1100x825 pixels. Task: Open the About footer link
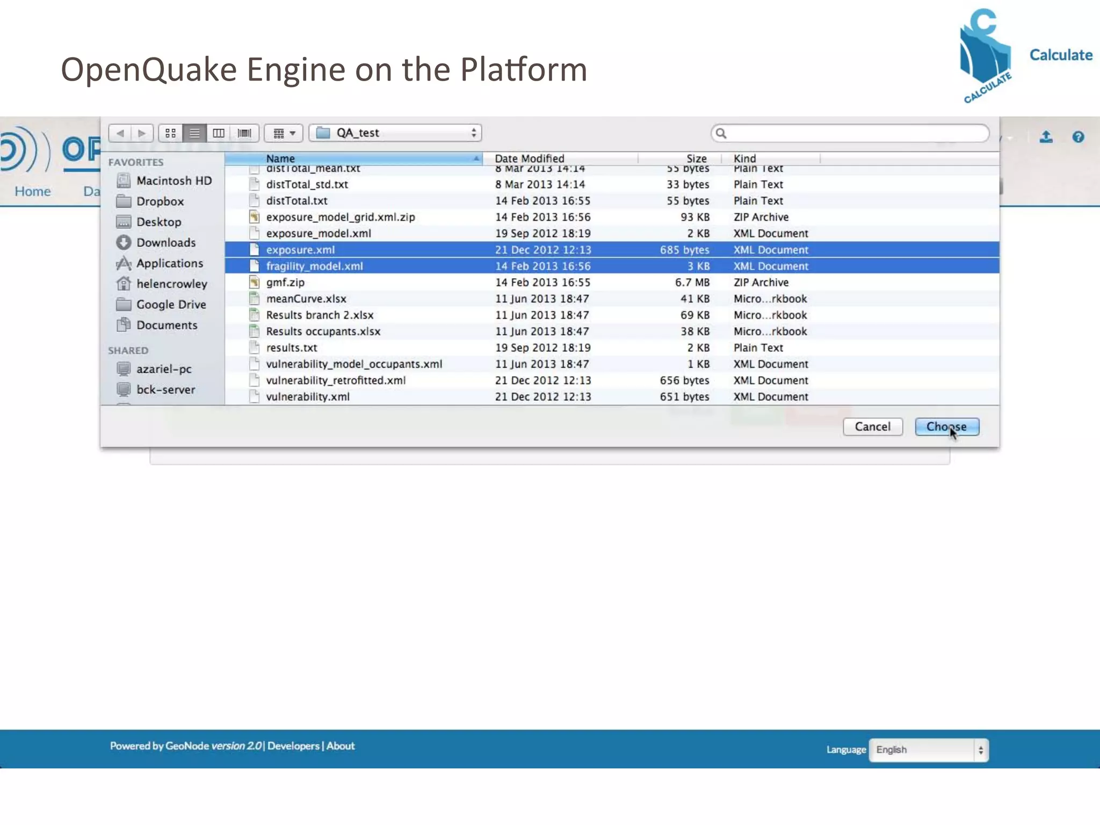click(341, 746)
